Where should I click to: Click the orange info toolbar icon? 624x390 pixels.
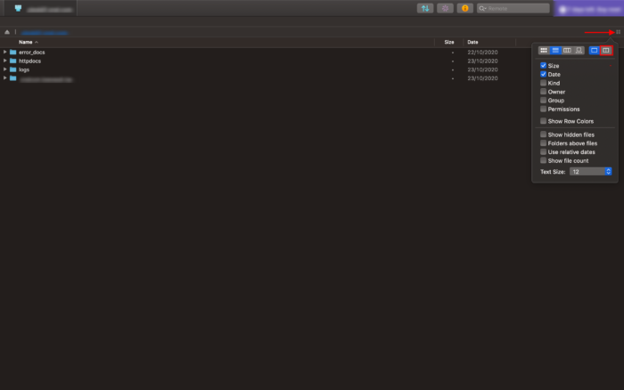(464, 8)
